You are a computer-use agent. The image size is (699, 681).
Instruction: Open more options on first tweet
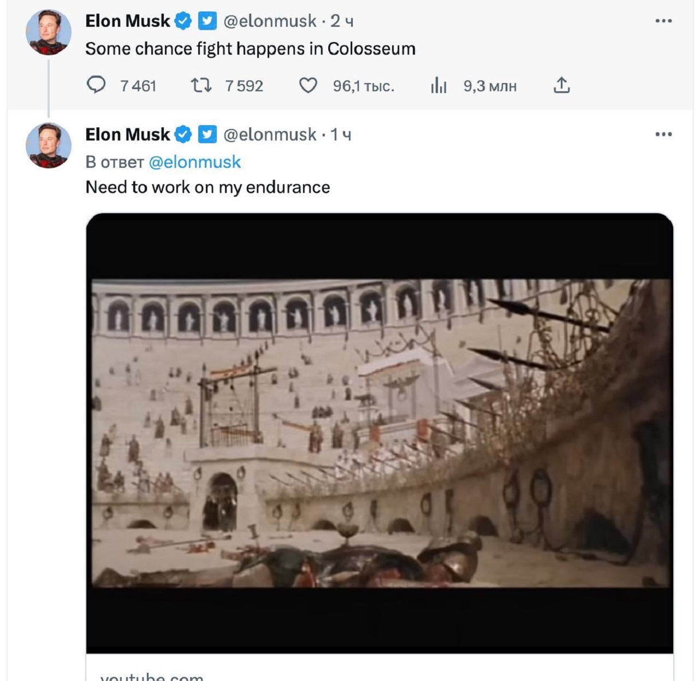point(664,21)
